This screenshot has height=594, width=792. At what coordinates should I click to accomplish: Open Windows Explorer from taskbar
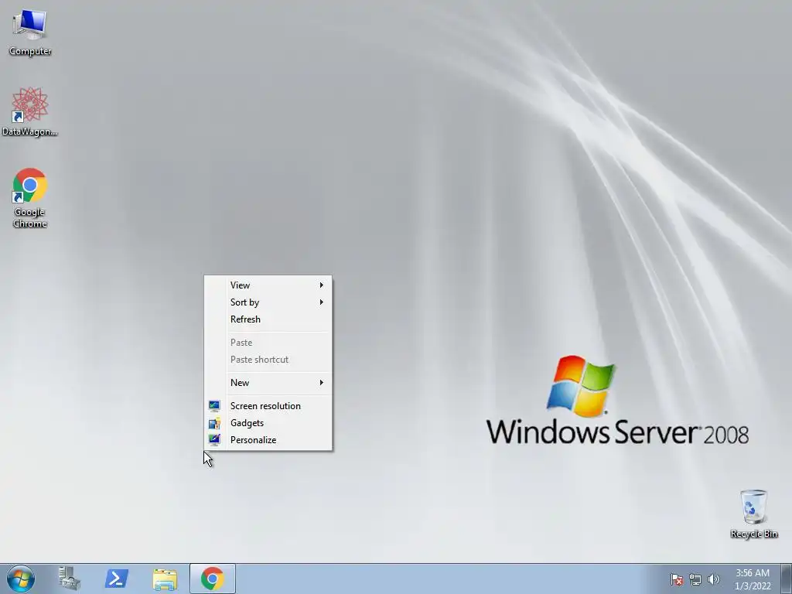(x=165, y=579)
